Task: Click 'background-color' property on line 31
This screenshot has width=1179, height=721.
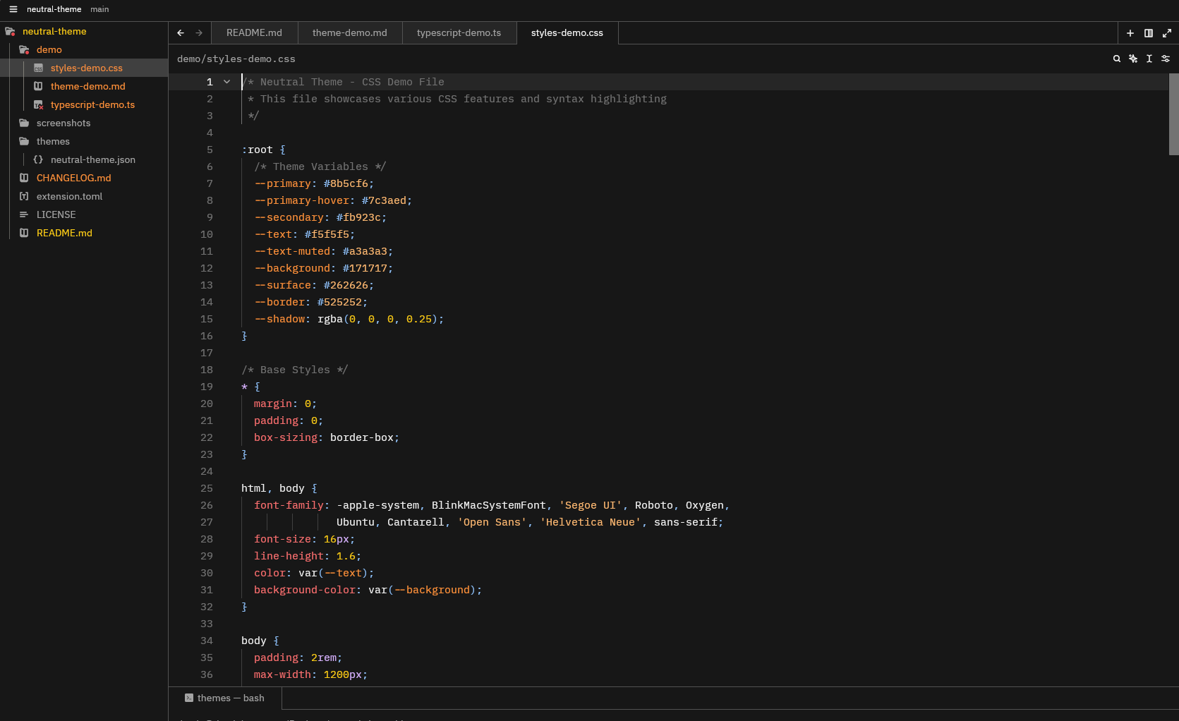Action: click(x=305, y=590)
